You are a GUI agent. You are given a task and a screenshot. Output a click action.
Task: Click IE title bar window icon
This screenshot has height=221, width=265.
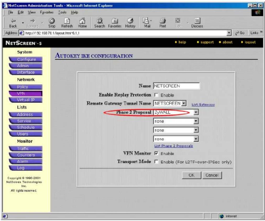pyautogui.click(x=5, y=6)
